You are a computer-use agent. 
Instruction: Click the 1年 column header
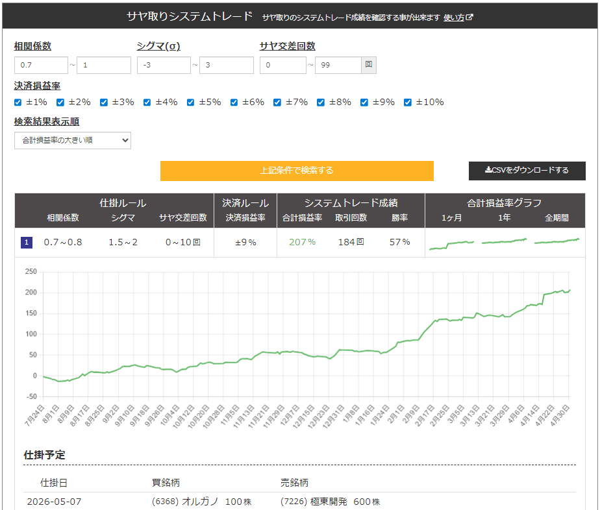[505, 218]
